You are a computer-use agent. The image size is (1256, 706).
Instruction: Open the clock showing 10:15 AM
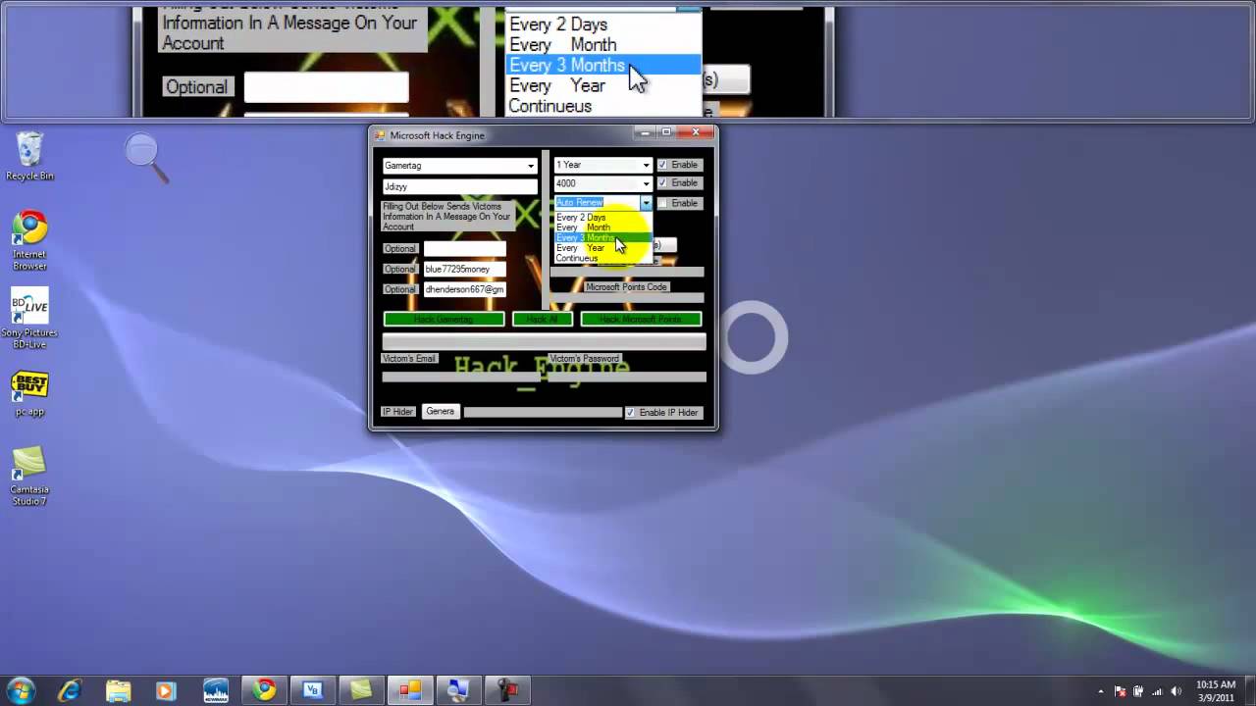1216,690
